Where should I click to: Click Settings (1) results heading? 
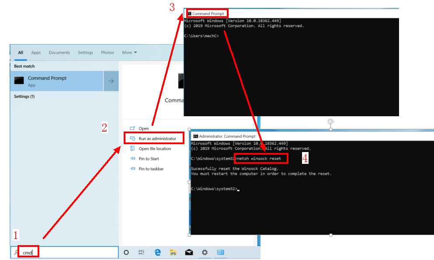pyautogui.click(x=24, y=96)
